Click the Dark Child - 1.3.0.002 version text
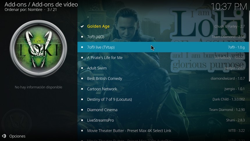 (x=228, y=99)
